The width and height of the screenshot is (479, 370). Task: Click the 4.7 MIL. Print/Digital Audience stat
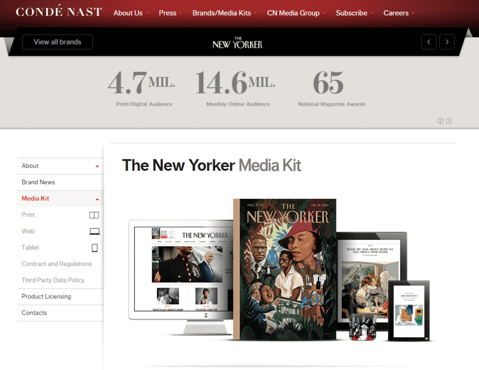[x=142, y=88]
